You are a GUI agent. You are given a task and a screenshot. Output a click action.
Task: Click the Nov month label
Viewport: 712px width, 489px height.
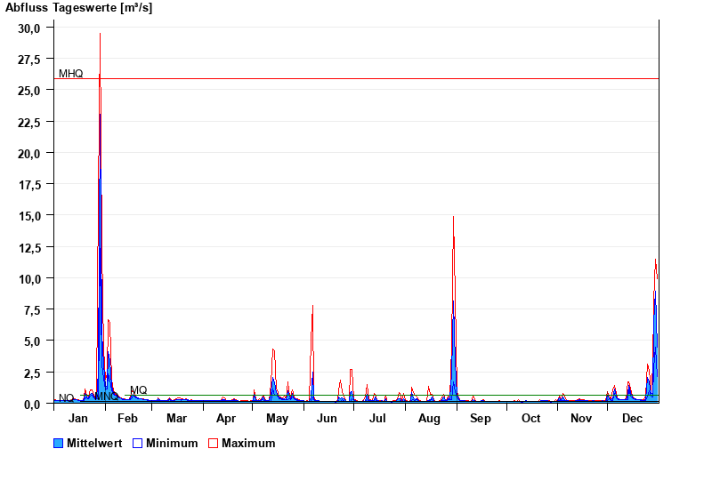(581, 418)
